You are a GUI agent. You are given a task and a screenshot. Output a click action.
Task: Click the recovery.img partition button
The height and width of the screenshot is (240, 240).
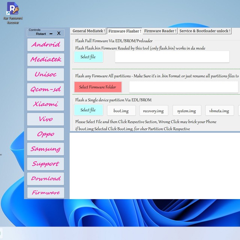[x=154, y=111]
